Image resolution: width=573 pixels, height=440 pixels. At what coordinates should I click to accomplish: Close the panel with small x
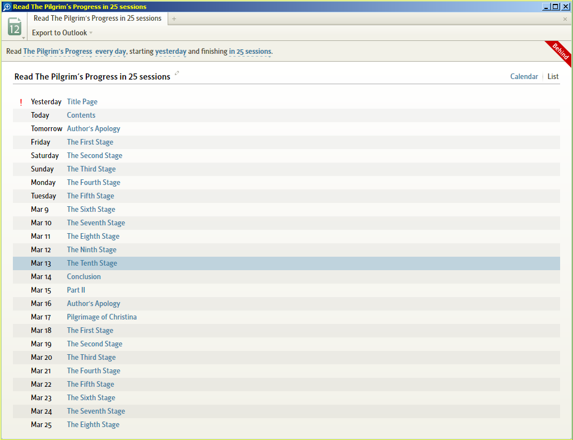pos(565,19)
